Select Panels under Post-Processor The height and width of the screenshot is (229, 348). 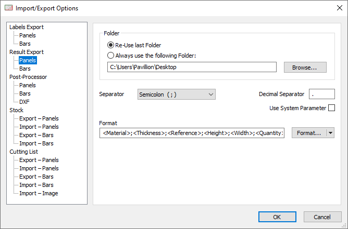click(x=27, y=85)
